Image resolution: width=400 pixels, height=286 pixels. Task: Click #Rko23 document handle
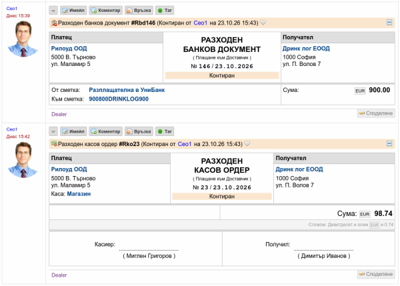[129, 144]
